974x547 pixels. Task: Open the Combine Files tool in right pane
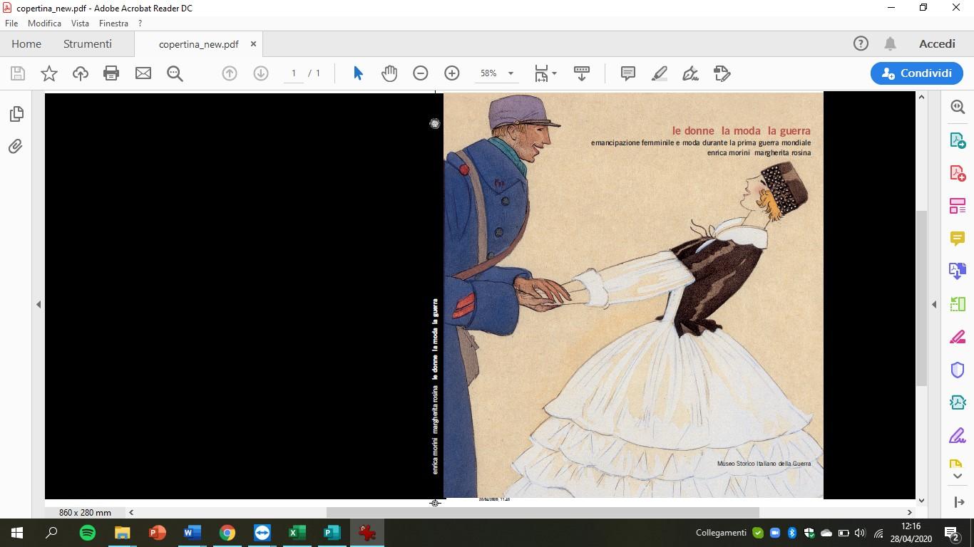click(958, 271)
